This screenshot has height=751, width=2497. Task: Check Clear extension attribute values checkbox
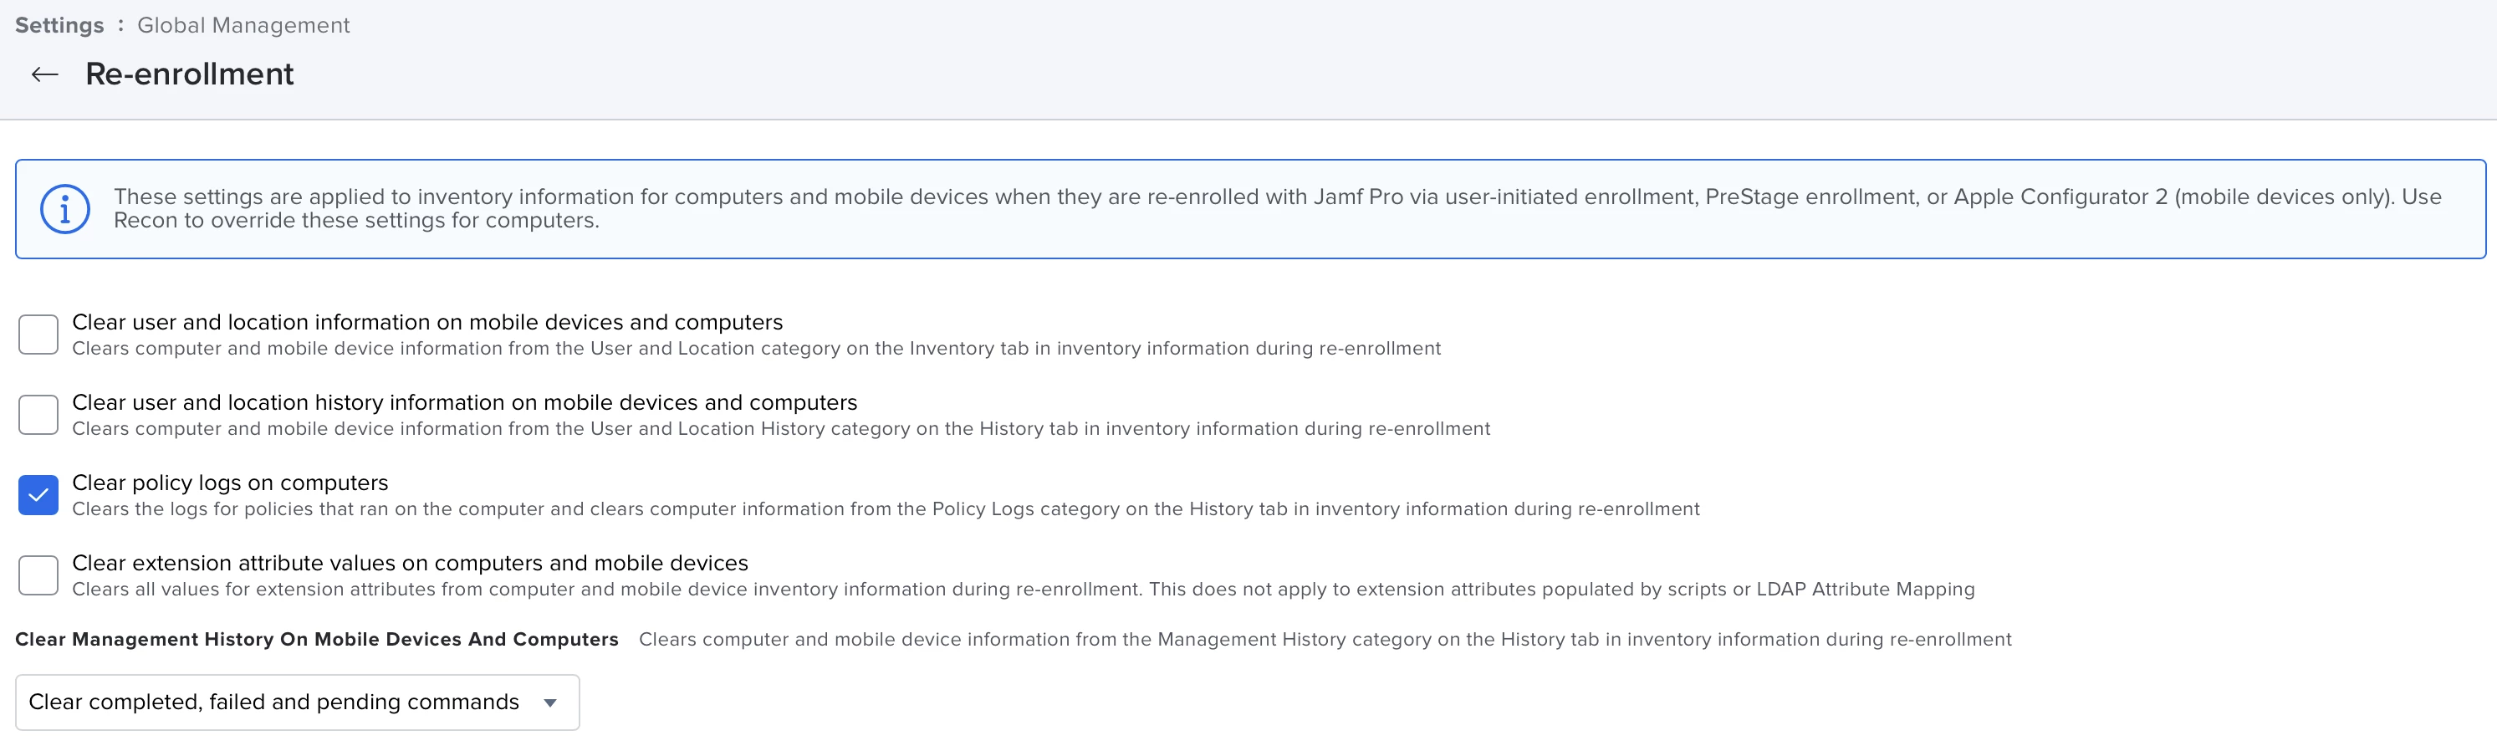tap(38, 575)
